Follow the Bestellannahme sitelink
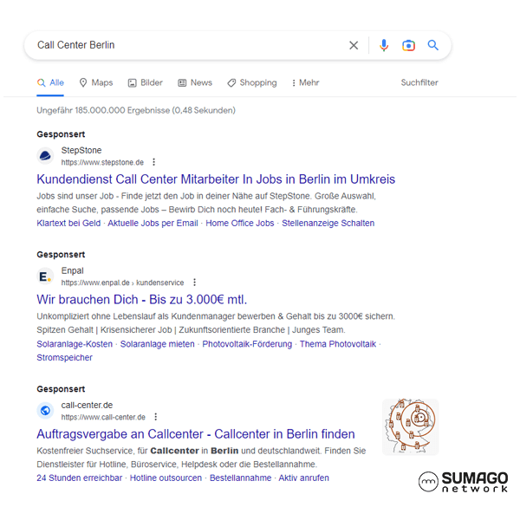 tap(240, 478)
